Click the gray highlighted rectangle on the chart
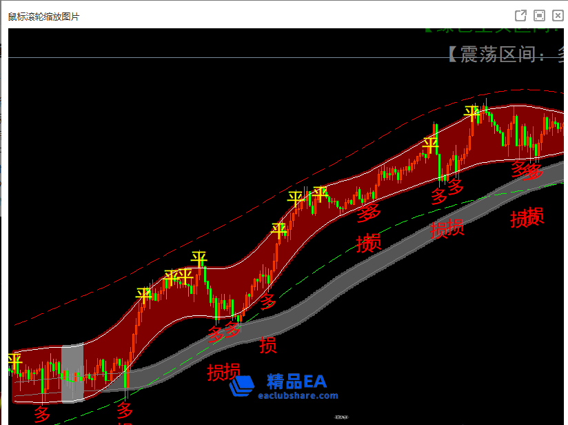Viewport: 568px width, 425px height. tap(72, 373)
